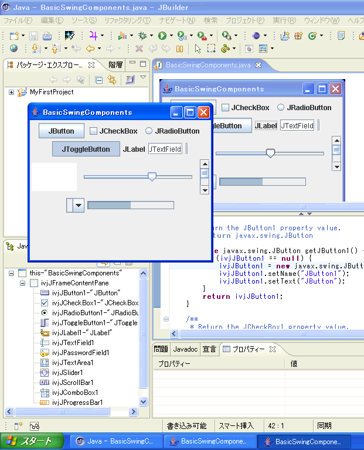364x450 pixels.
Task: Open the combo box dropdown arrow
Action: click(x=77, y=204)
